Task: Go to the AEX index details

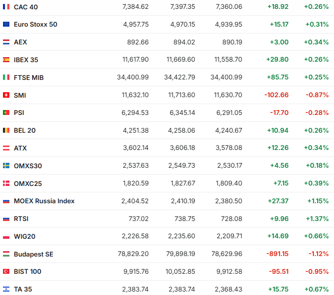Action: coord(20,42)
